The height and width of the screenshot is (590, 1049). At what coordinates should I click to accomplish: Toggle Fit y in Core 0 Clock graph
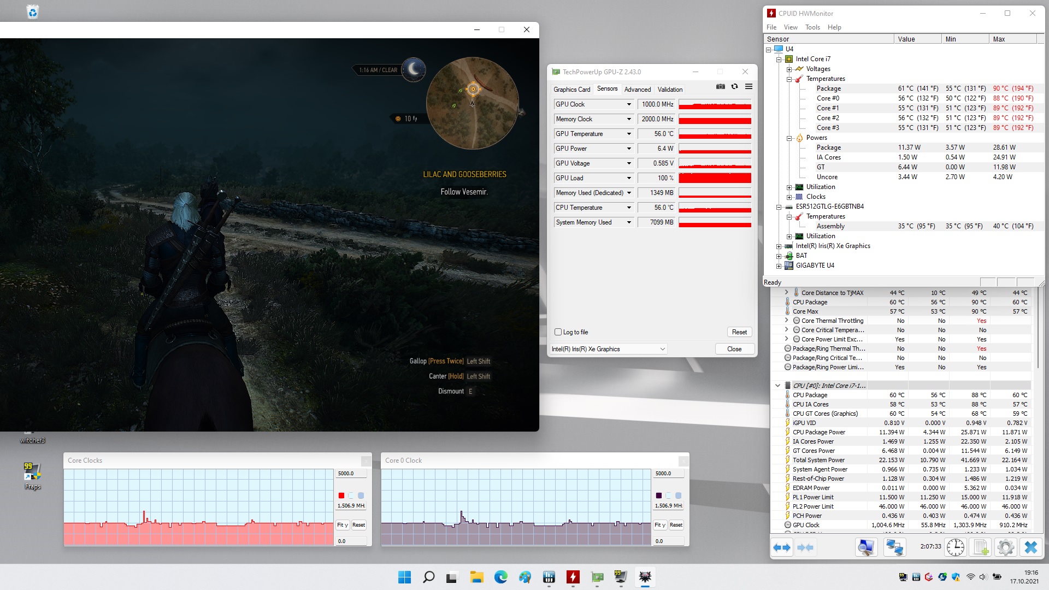[x=660, y=525]
